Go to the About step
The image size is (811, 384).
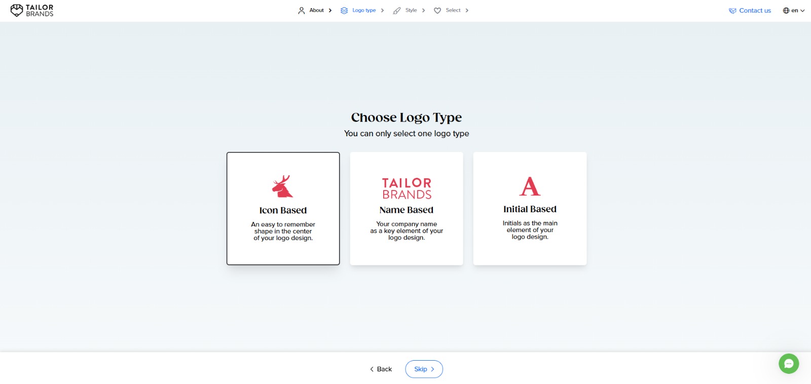(316, 11)
